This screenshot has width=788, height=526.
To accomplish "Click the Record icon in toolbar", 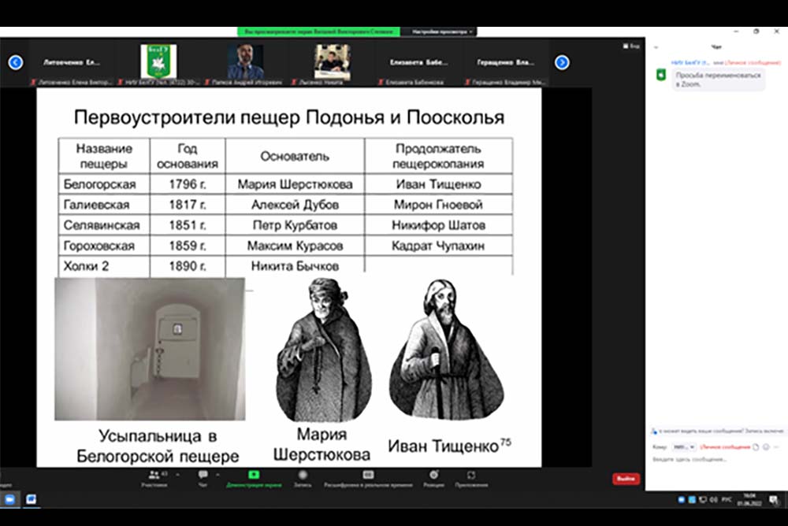I will tap(303, 475).
